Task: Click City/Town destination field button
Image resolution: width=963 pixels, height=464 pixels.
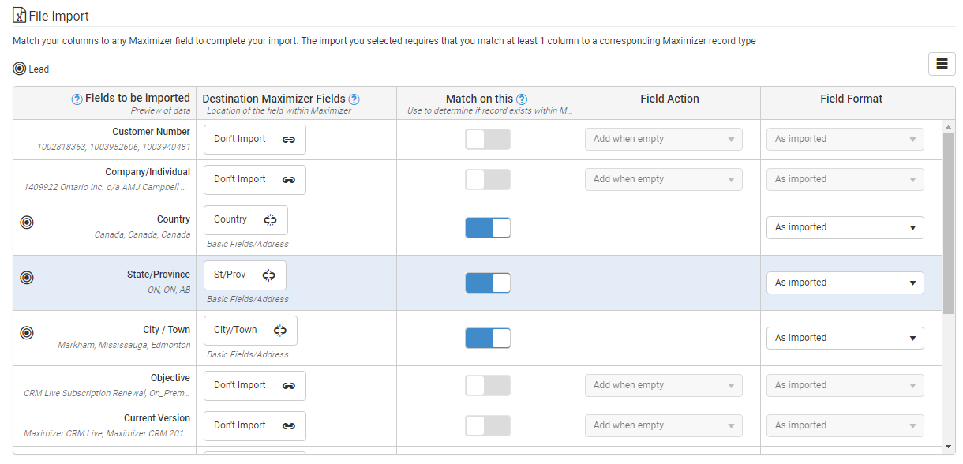Action: click(250, 331)
